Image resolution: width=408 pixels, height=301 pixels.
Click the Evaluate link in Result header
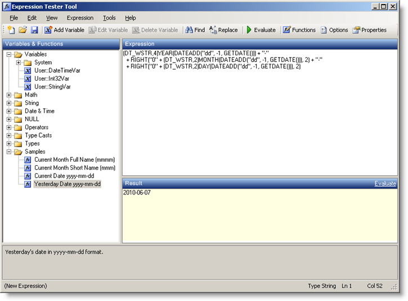coord(385,184)
